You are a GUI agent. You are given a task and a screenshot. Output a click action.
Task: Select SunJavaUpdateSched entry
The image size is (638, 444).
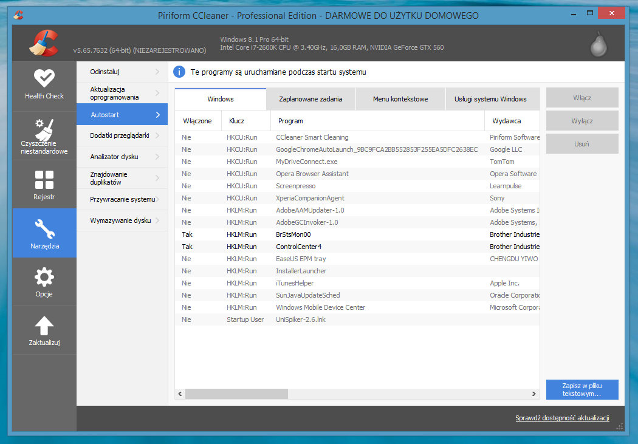[357, 295]
